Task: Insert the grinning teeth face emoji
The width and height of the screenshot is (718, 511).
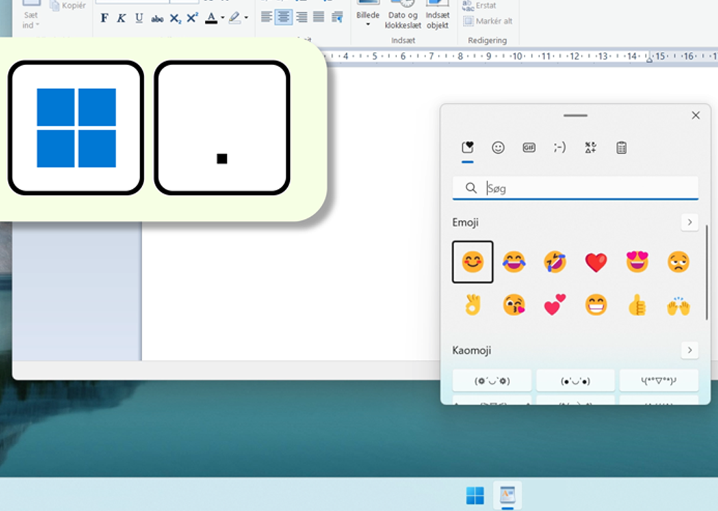Action: point(596,305)
